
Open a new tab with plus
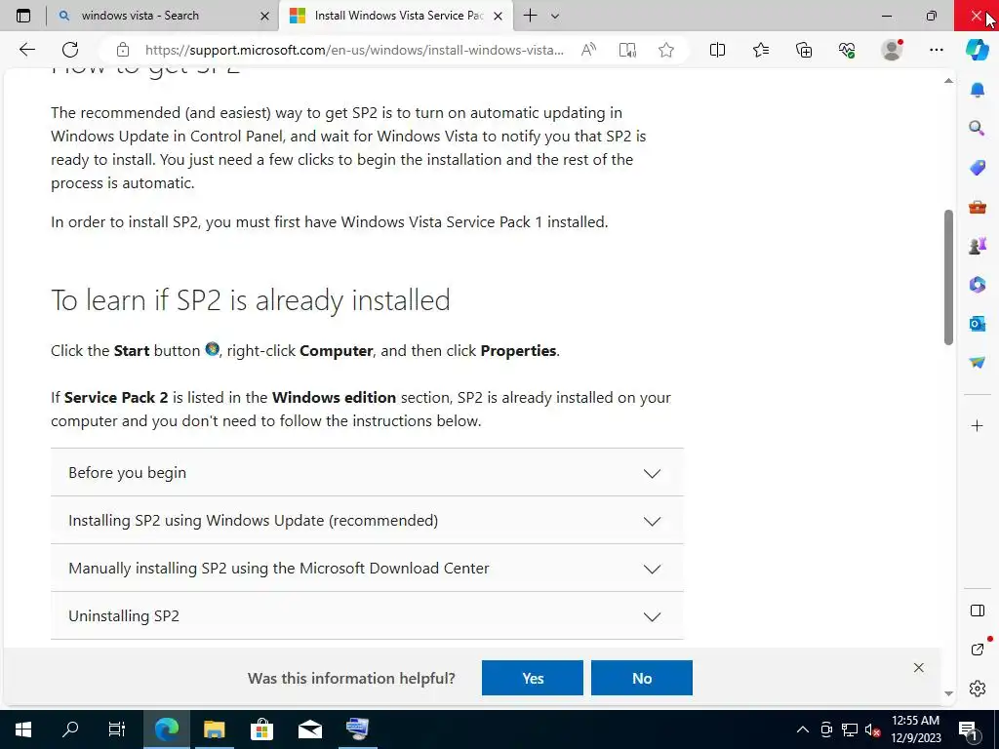pos(530,16)
